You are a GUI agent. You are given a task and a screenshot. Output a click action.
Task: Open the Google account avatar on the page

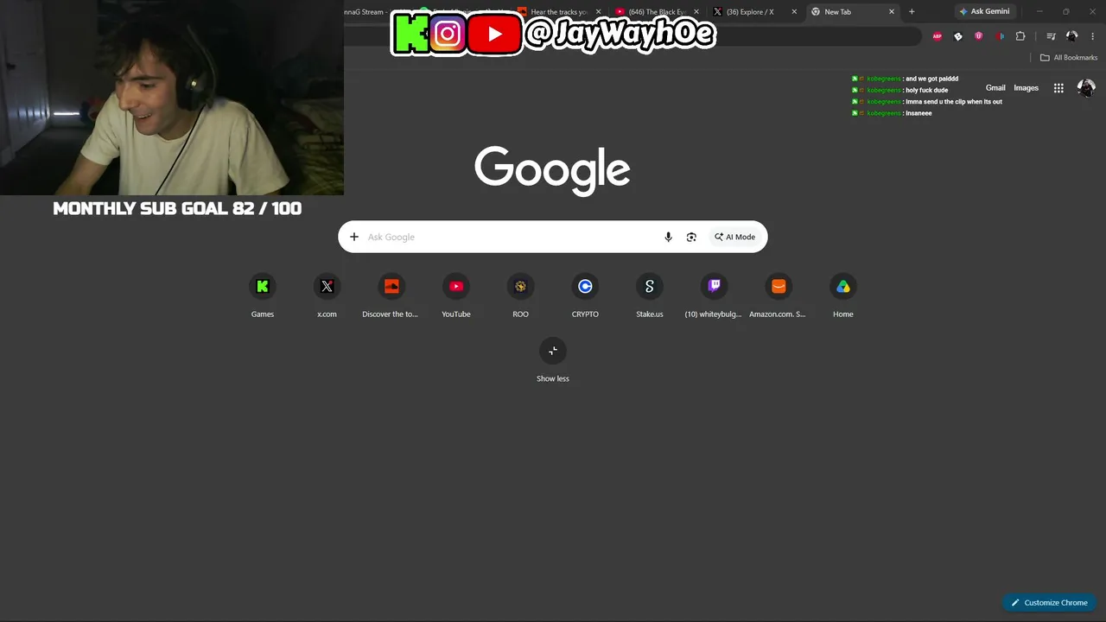[1086, 88]
